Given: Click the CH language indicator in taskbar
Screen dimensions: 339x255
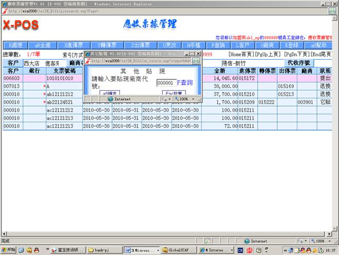Looking at the screenshot, I should click(x=240, y=250).
